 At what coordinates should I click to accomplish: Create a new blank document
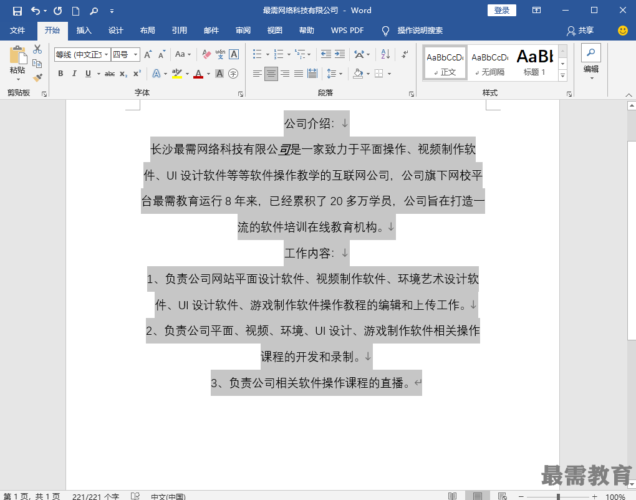click(x=75, y=11)
